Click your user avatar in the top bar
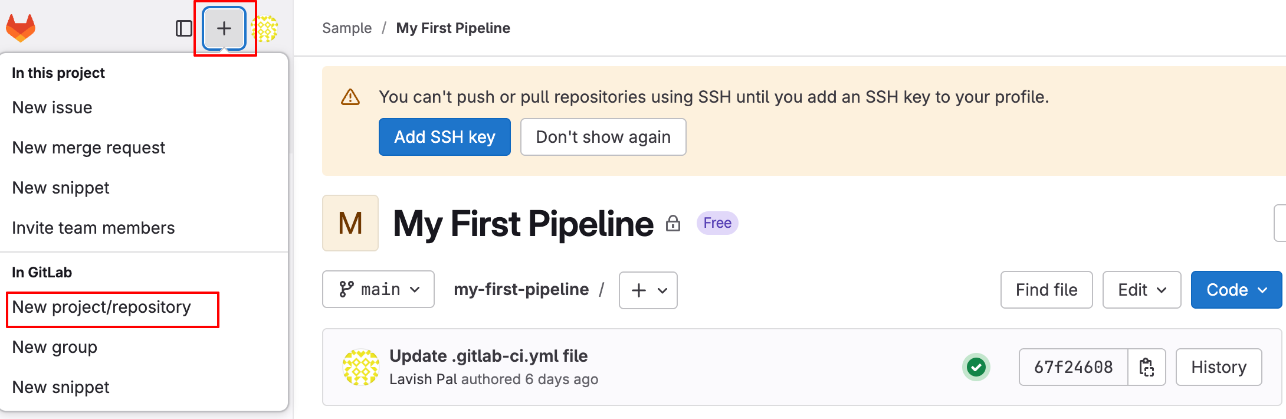The image size is (1286, 419). pos(265,27)
